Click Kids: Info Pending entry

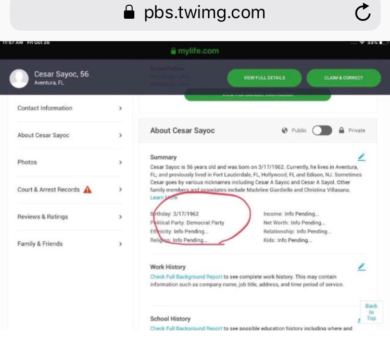tap(287, 240)
